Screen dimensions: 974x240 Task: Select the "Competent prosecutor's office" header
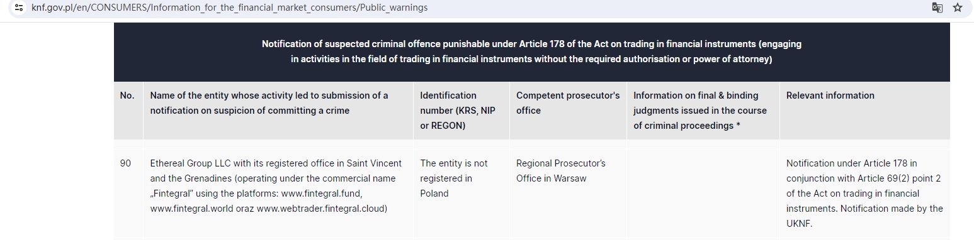(568, 103)
